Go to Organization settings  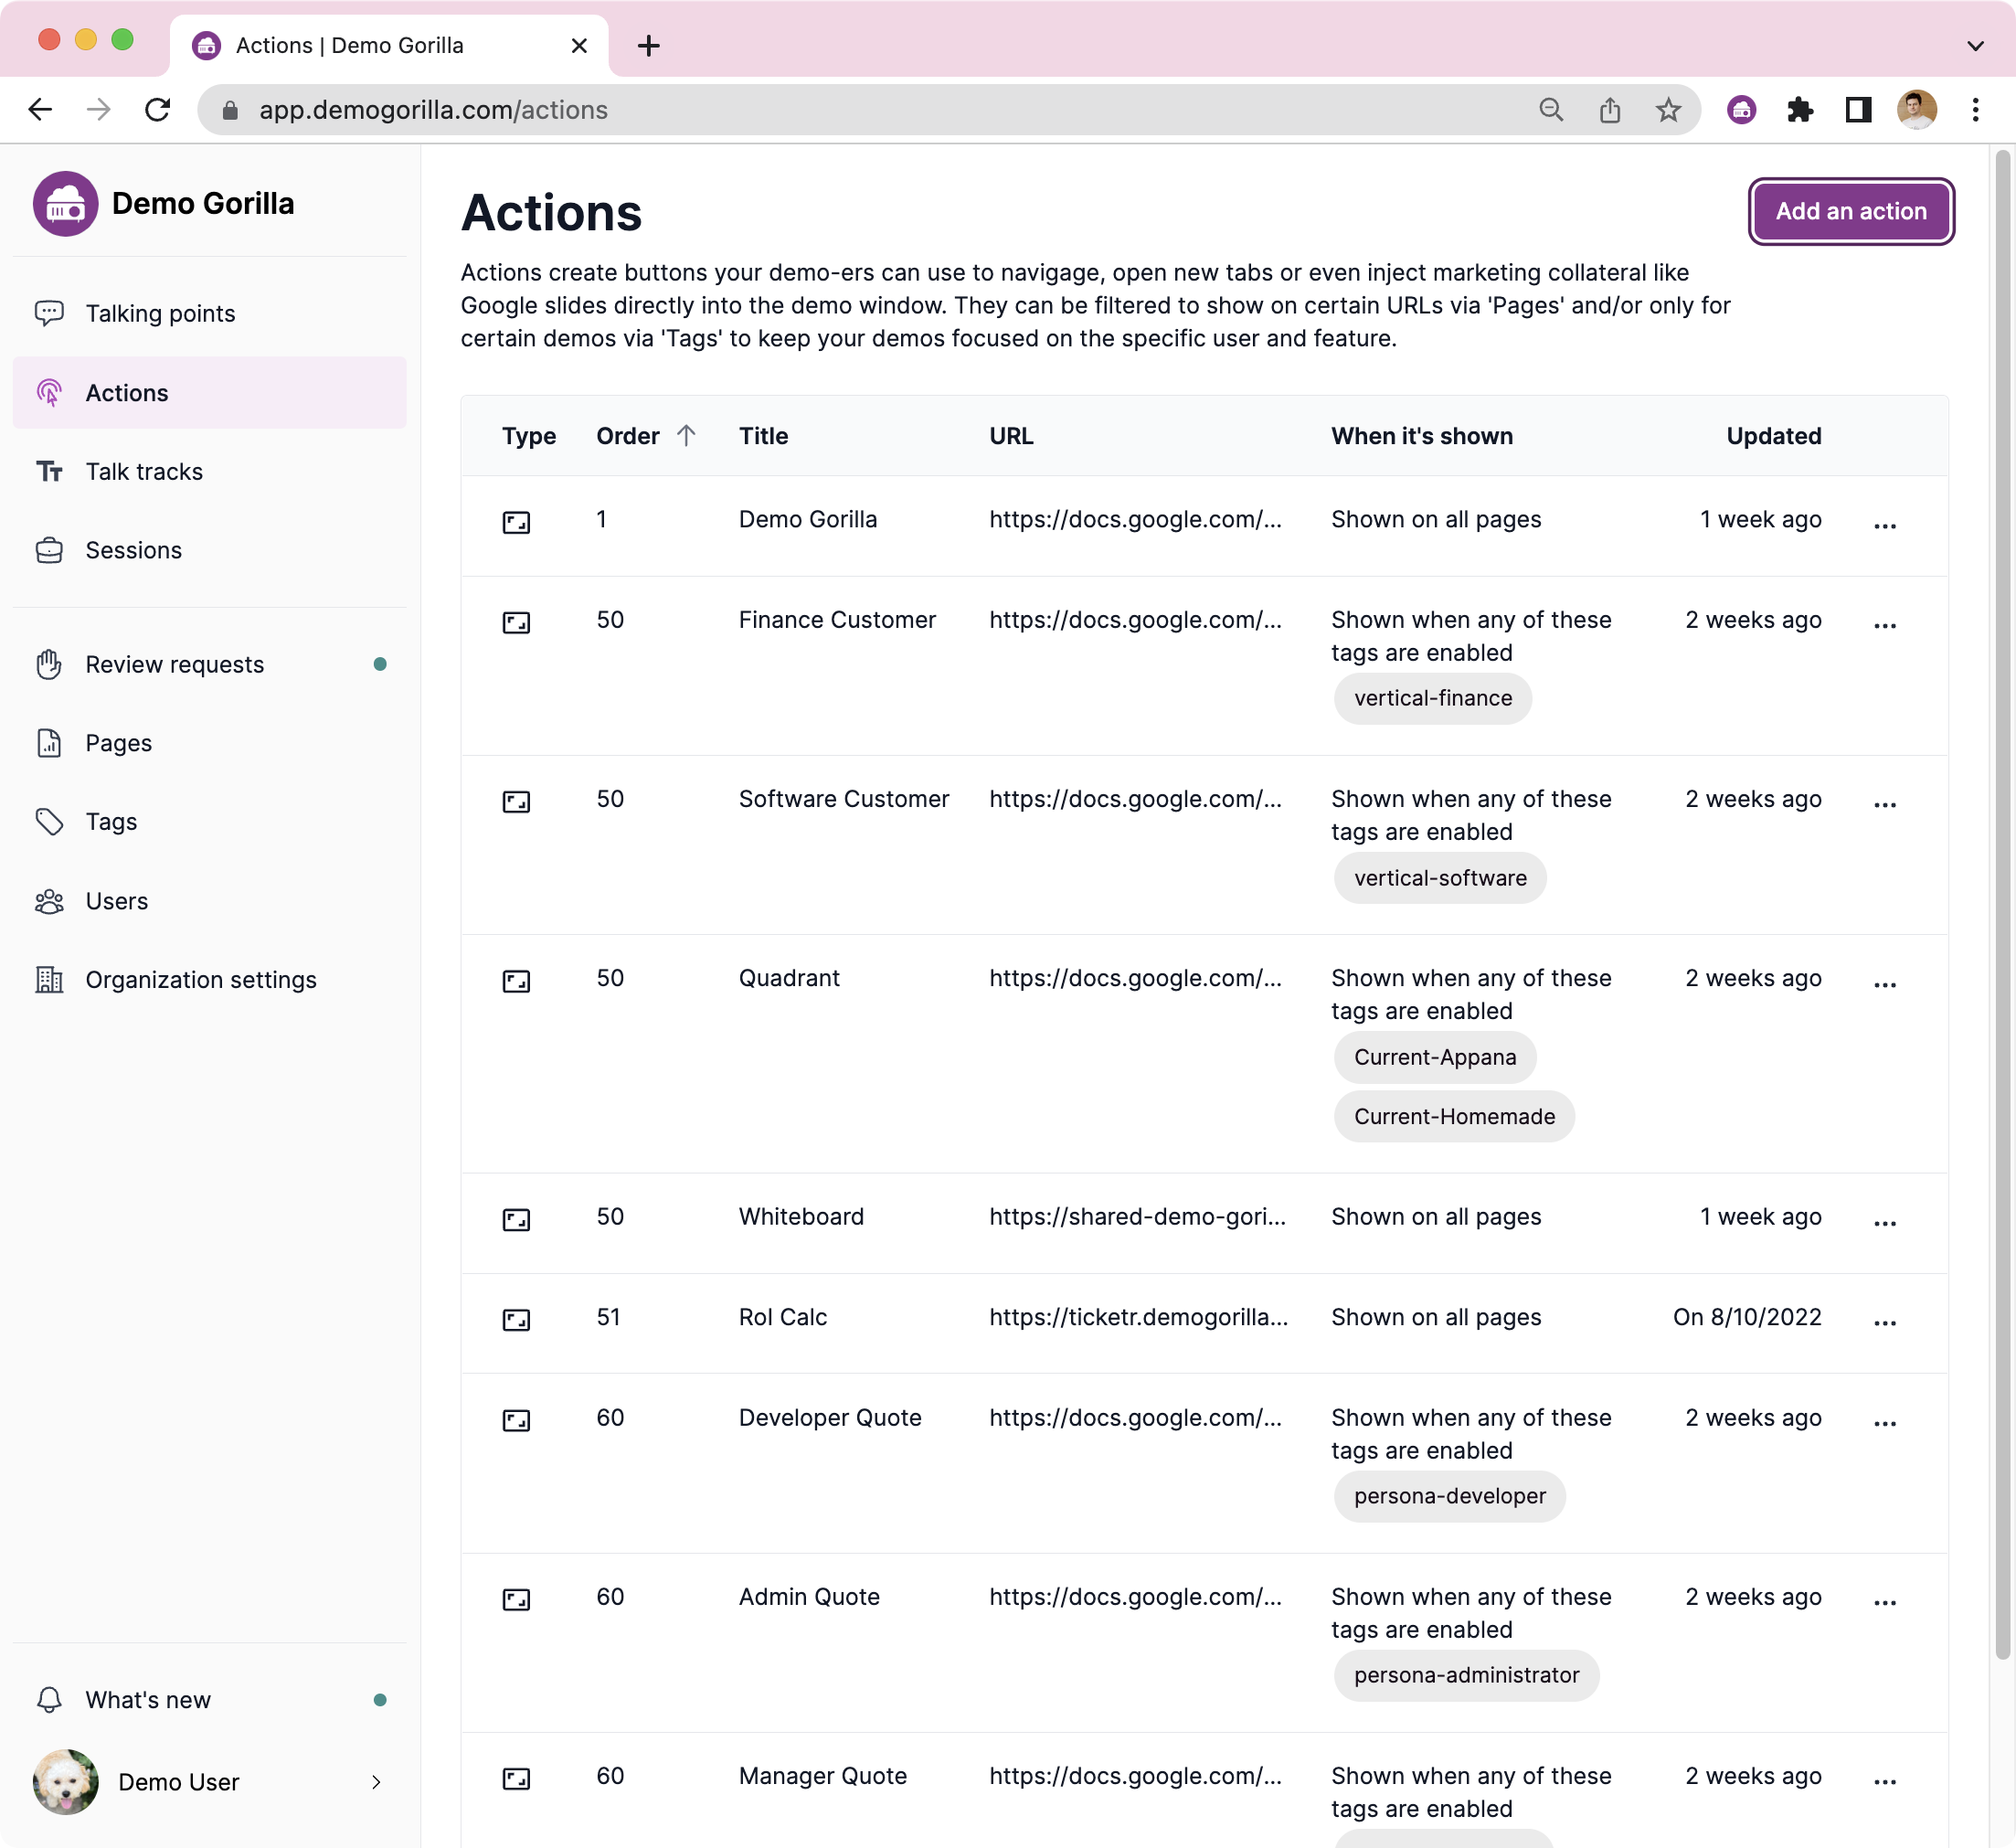[200, 980]
